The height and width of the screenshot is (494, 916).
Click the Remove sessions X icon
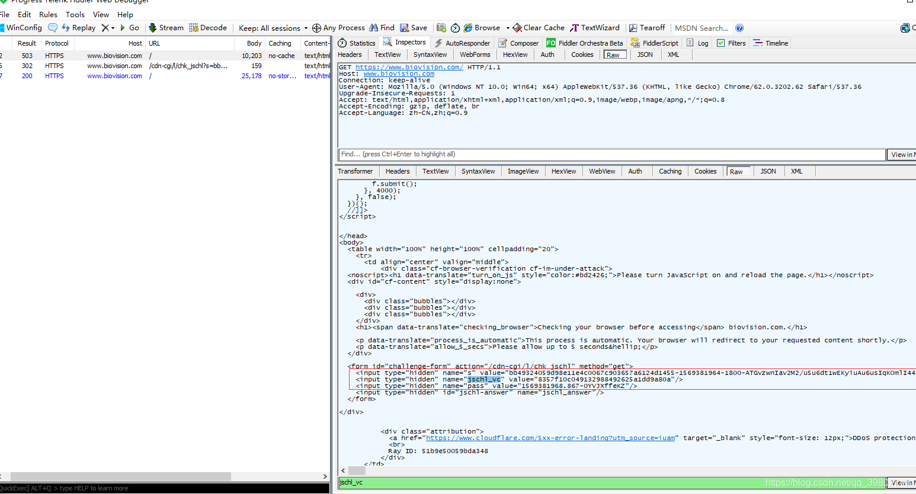pyautogui.click(x=105, y=28)
